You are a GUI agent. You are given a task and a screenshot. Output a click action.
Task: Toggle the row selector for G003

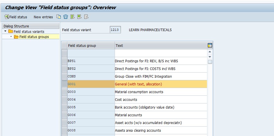pos(64,92)
